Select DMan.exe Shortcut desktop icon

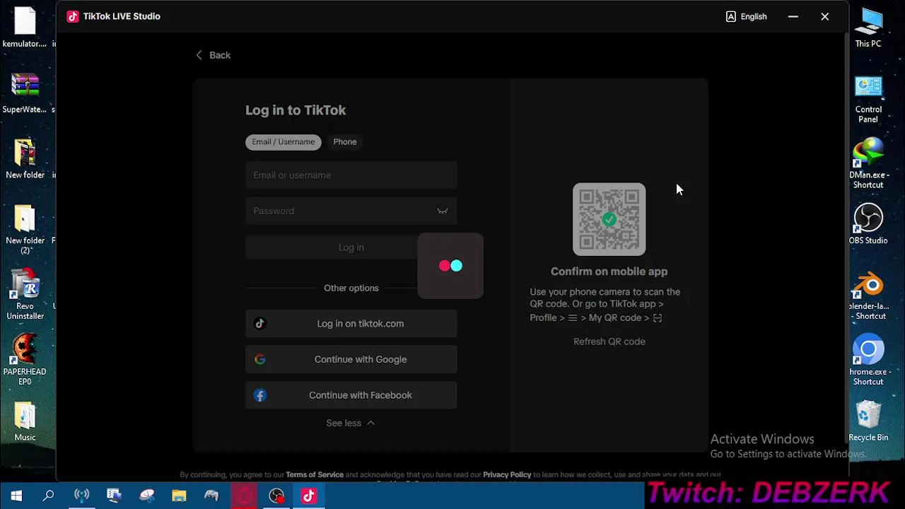click(868, 164)
